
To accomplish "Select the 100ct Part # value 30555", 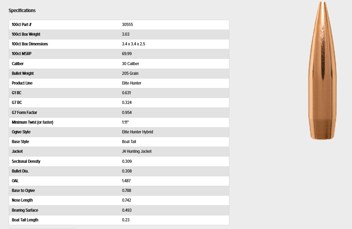I will click(x=127, y=25).
